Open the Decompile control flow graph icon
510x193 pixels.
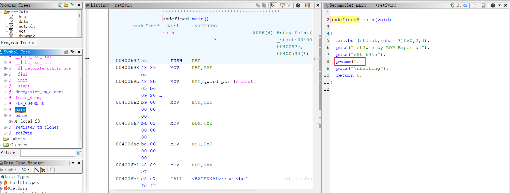459,5
